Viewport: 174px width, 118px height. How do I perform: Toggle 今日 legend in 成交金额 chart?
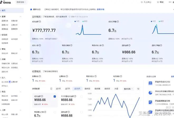[x=77, y=21]
